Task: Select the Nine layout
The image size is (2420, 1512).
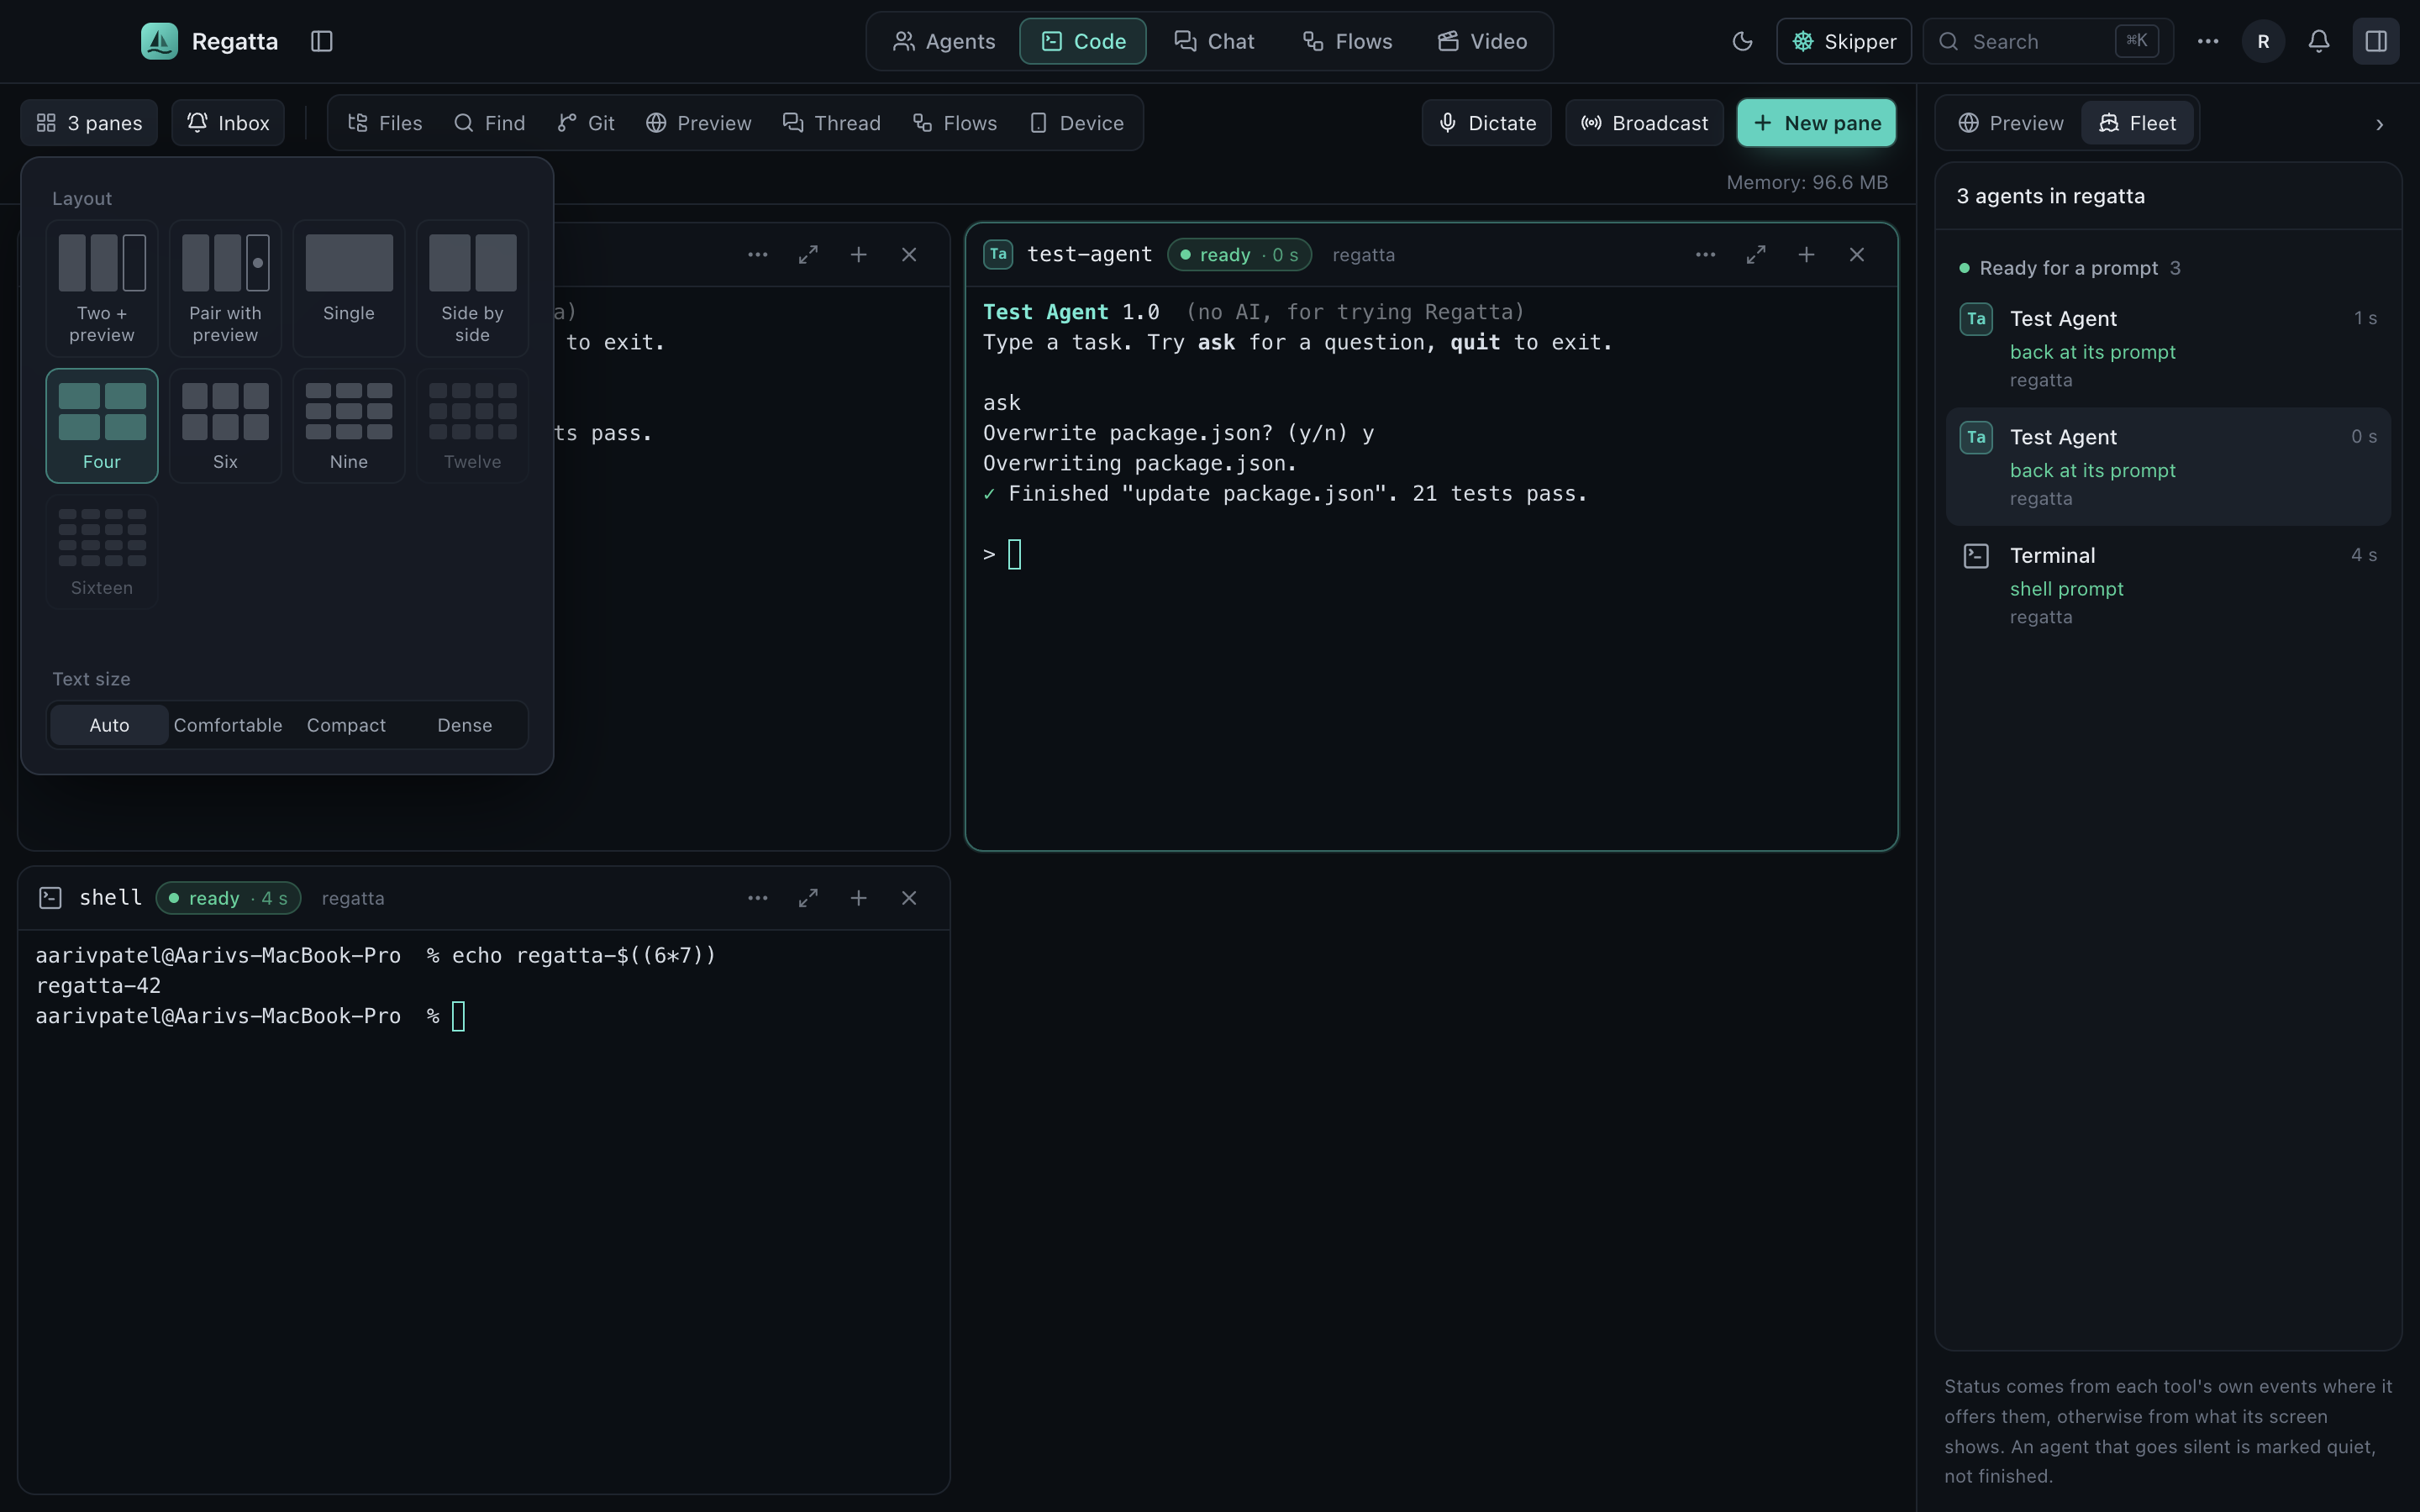Action: pos(349,426)
